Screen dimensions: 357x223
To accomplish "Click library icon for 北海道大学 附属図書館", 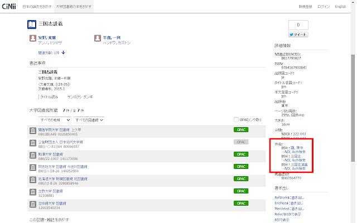I will tap(33, 180).
